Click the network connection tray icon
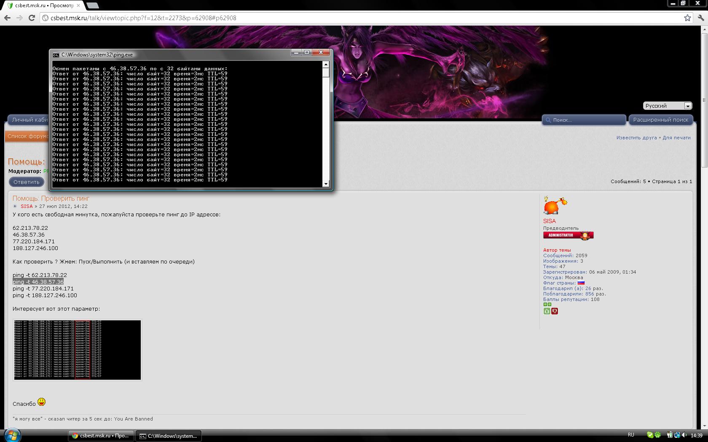The height and width of the screenshot is (442, 708). click(x=677, y=435)
